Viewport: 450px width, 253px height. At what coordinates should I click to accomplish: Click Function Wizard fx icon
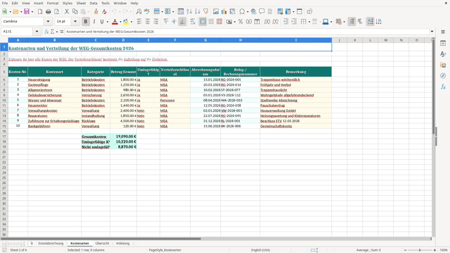tap(47, 31)
